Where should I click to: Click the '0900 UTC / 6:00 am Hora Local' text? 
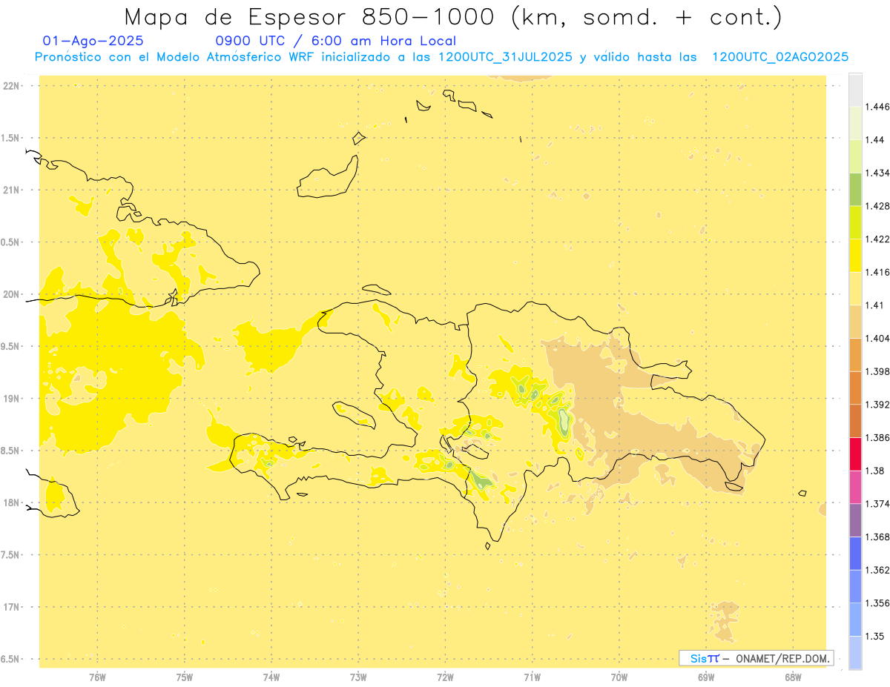coord(335,41)
